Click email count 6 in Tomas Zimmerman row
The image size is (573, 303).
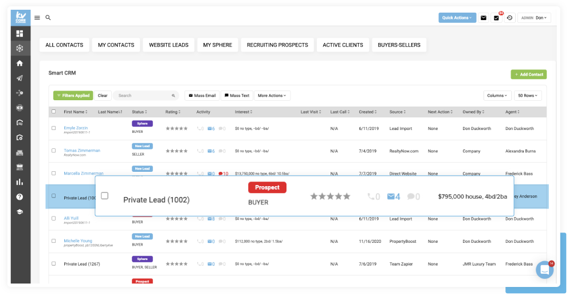point(211,151)
